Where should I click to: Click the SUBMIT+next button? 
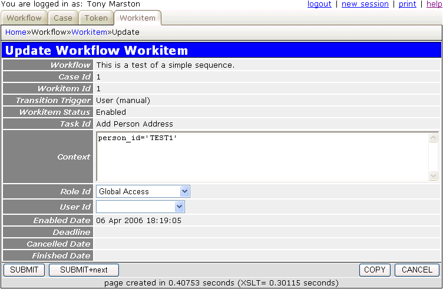(x=84, y=270)
